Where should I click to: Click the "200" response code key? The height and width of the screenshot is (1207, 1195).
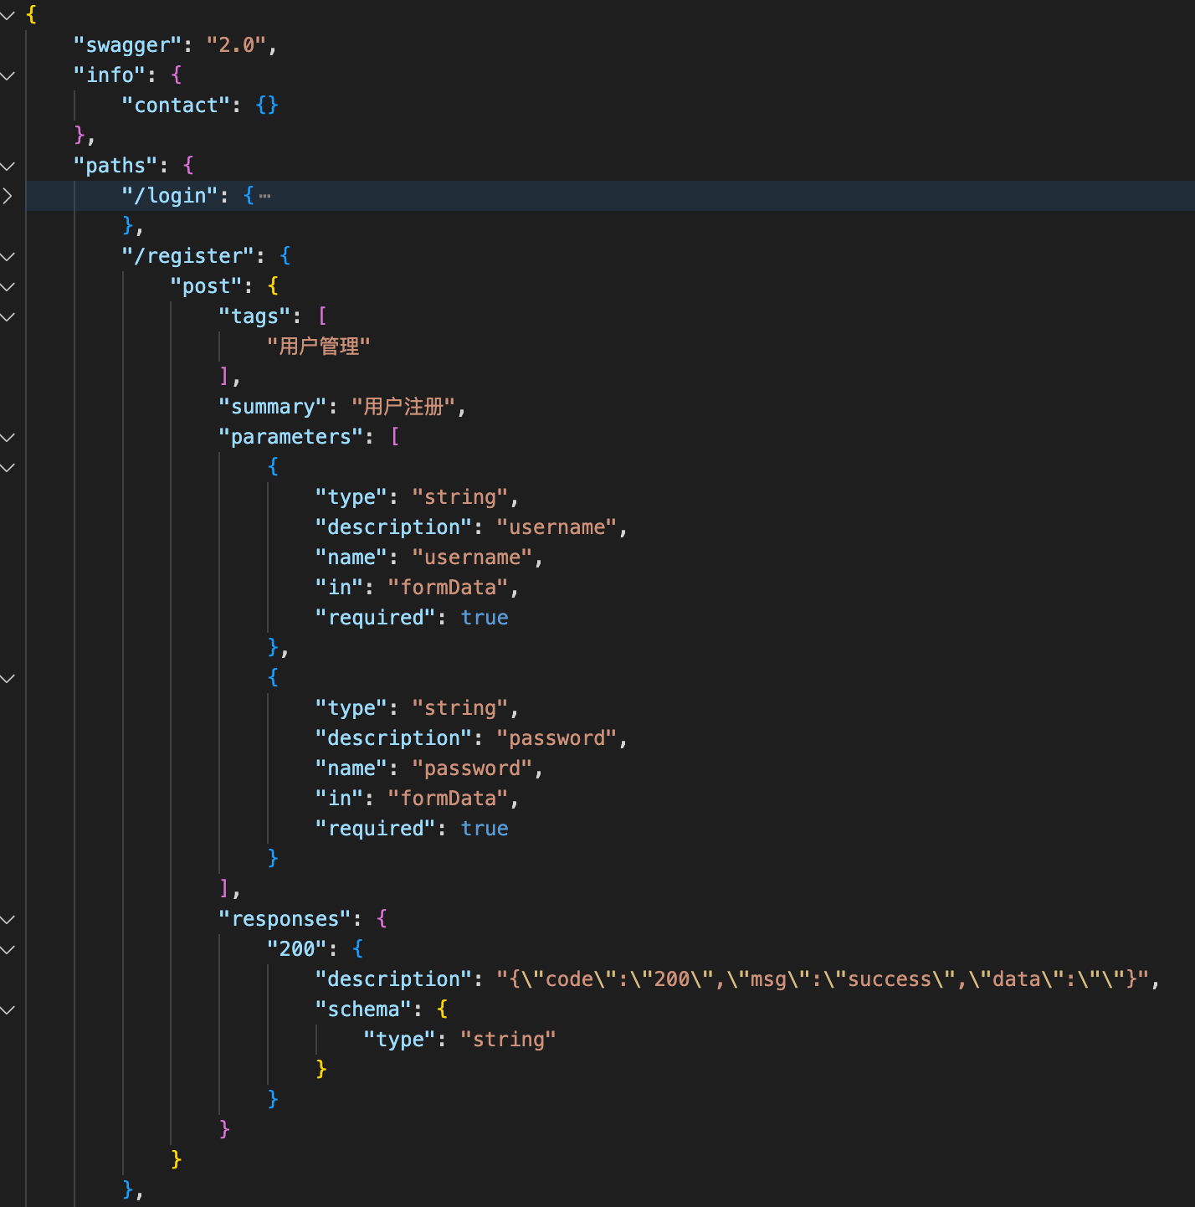tap(297, 949)
